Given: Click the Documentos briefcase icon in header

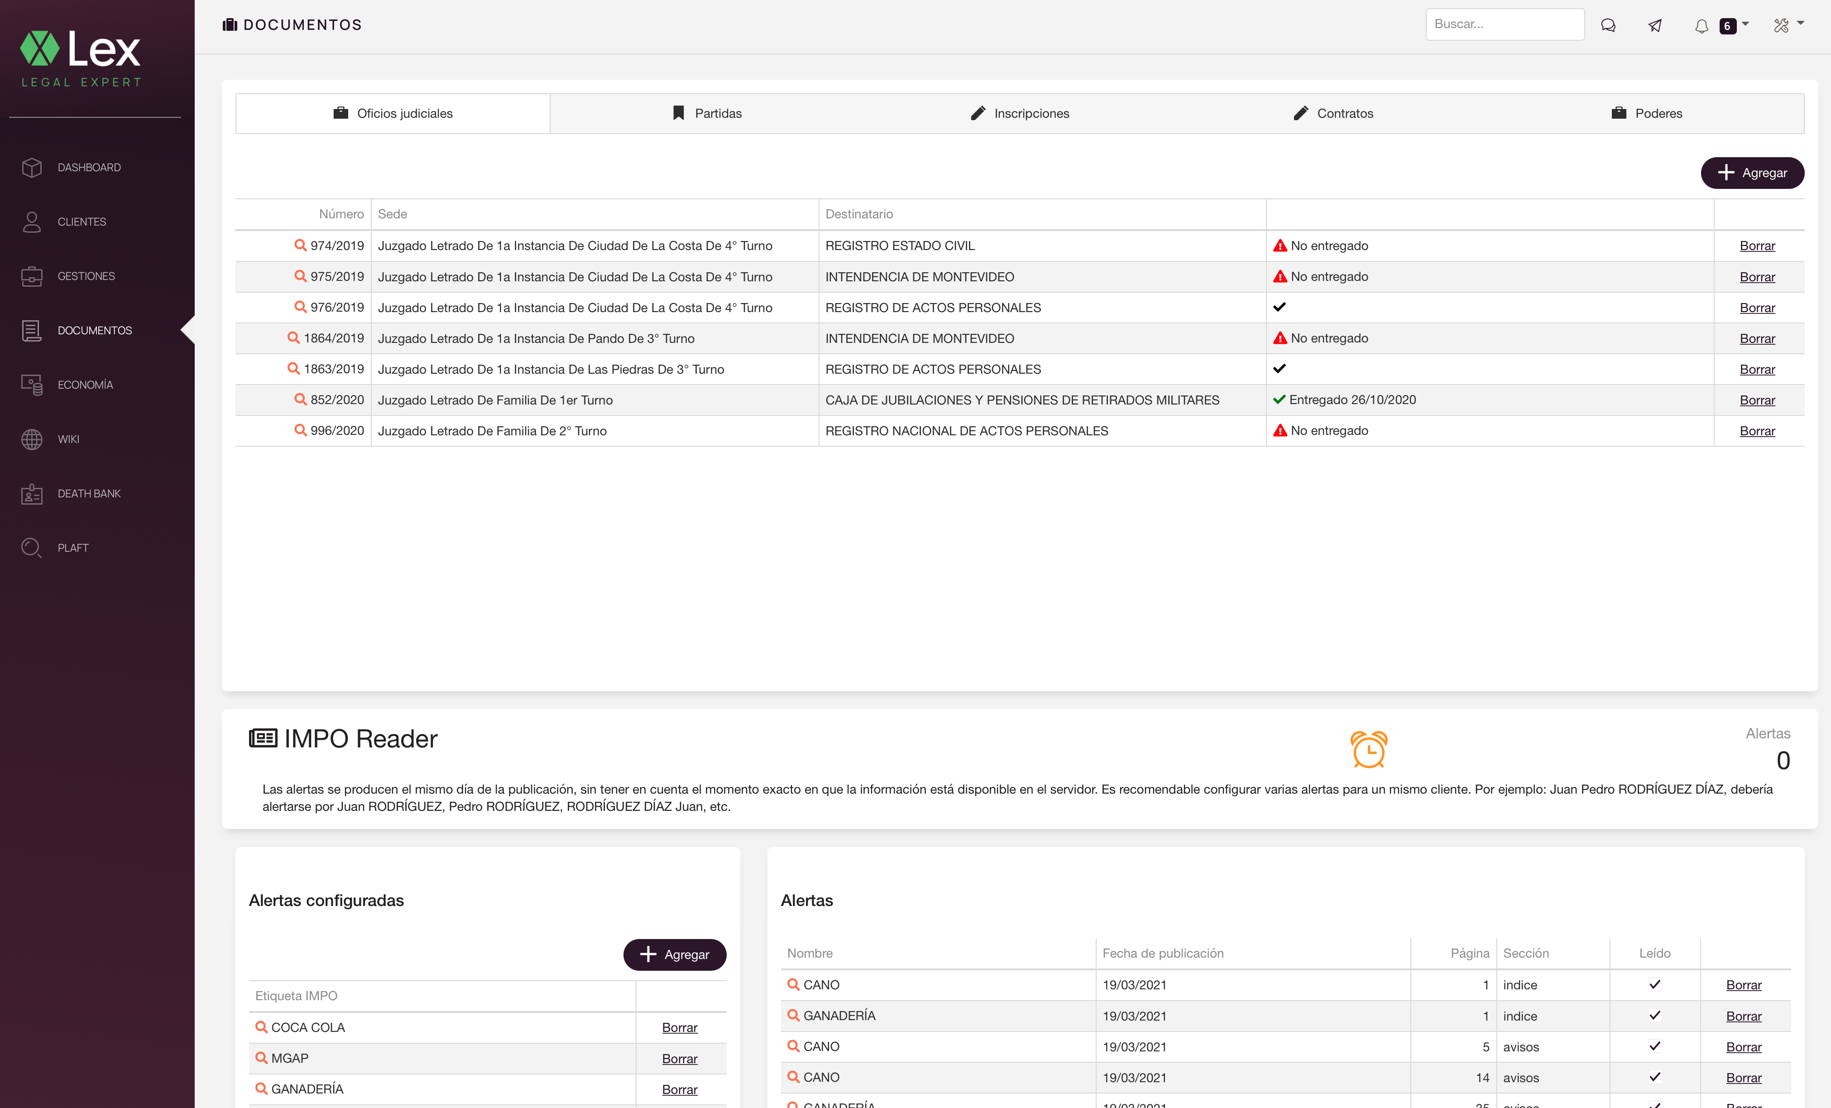Looking at the screenshot, I should coord(230,24).
